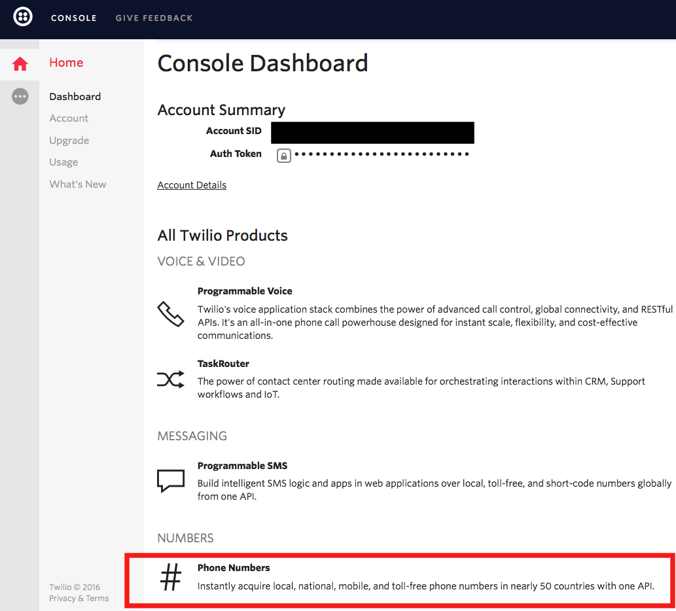
Task: Click the VOICE & VIDEO section label
Action: (x=201, y=262)
